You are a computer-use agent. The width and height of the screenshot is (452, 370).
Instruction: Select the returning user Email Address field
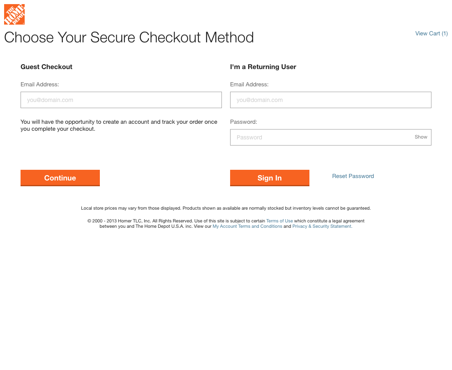[x=330, y=99]
